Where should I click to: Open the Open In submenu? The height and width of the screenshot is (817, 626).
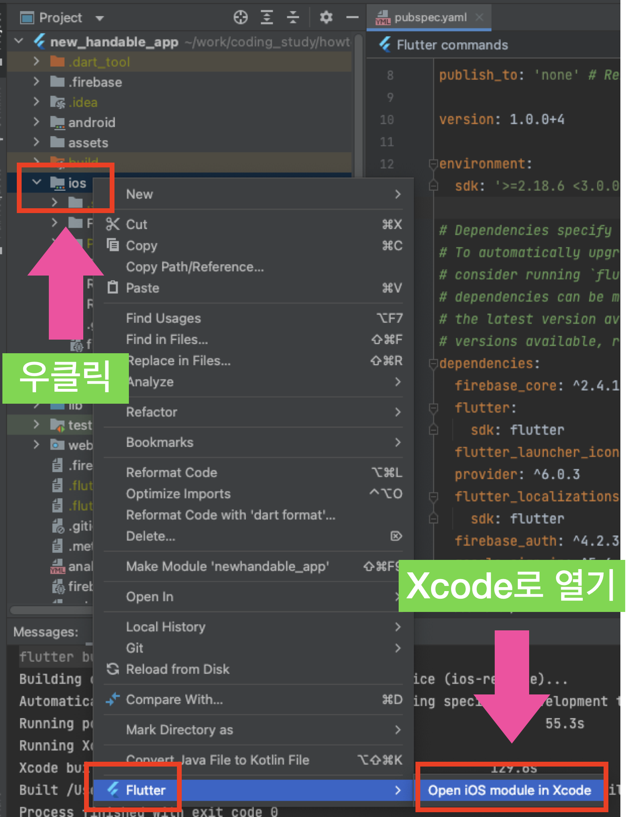(253, 597)
